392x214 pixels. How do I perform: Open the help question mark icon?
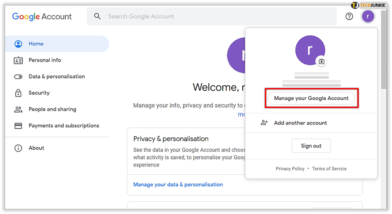point(349,17)
